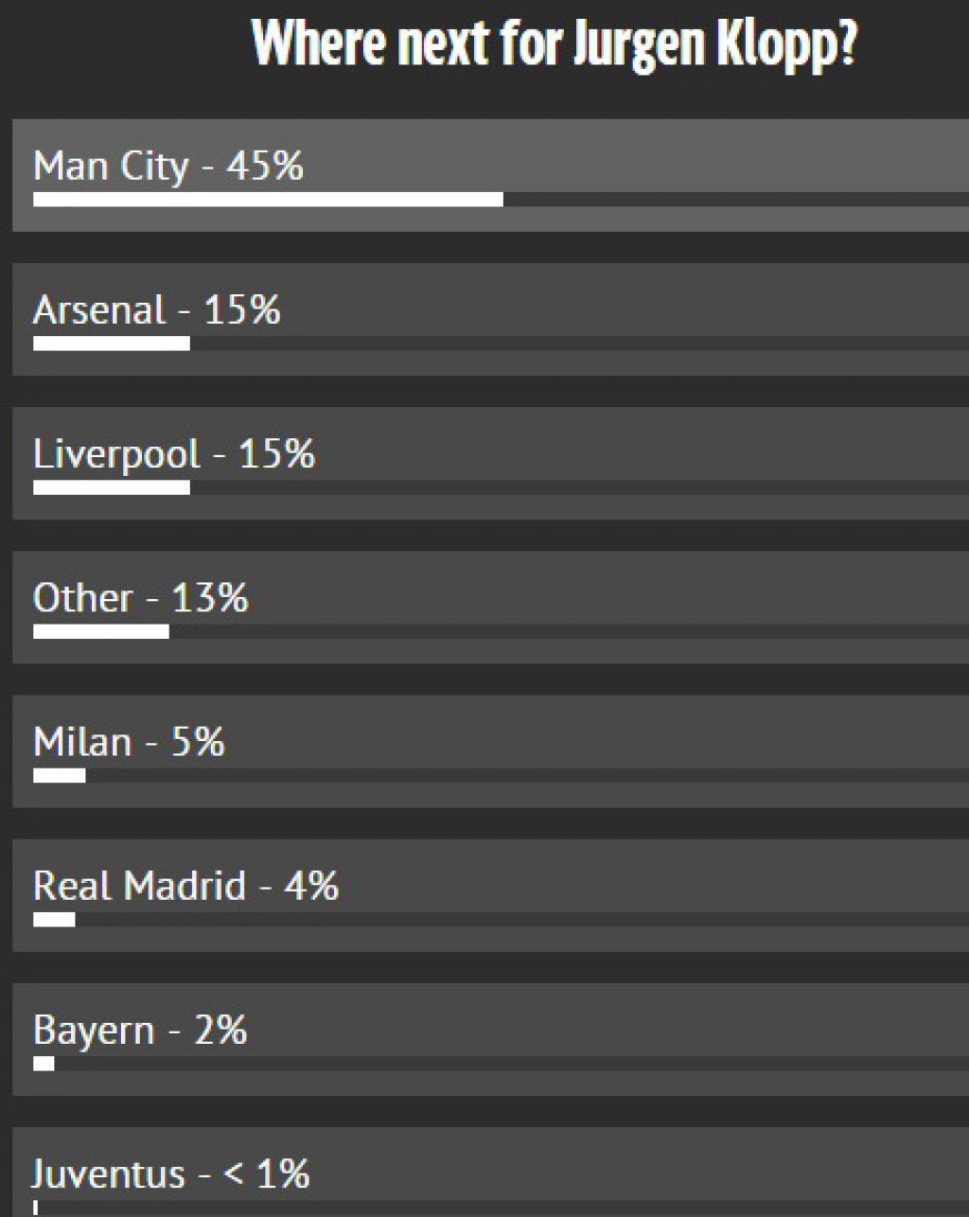The height and width of the screenshot is (1217, 969).
Task: Click the Bayern 2% result bar
Action: tap(44, 1063)
